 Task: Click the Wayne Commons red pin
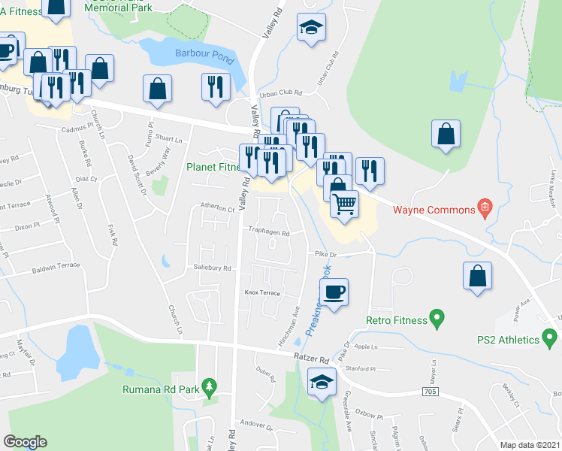tap(485, 209)
